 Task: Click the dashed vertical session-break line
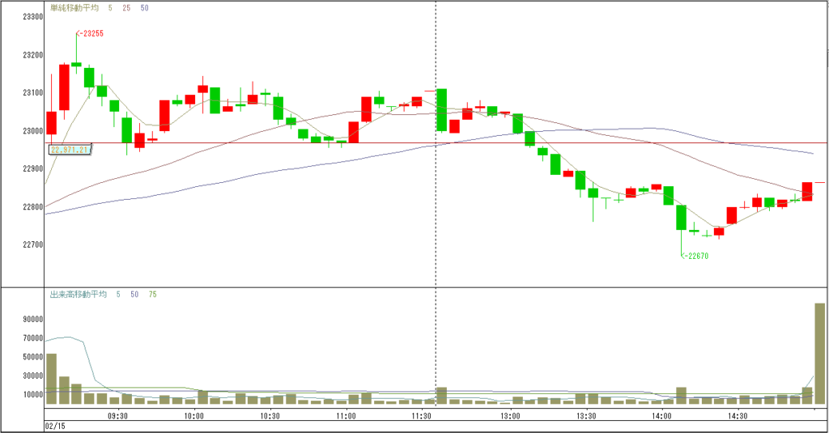(436, 203)
